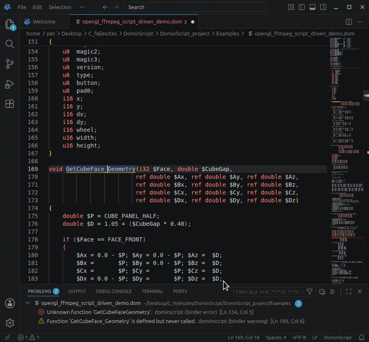Focus the title bar Search box
The image size is (369, 342).
(x=195, y=7)
